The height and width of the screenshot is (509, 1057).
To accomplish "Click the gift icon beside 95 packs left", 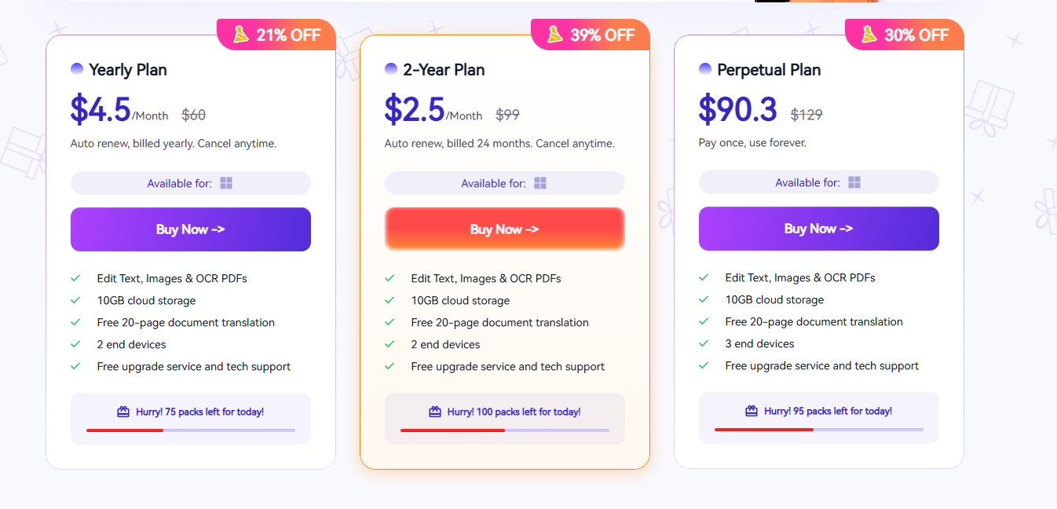I will click(x=752, y=411).
